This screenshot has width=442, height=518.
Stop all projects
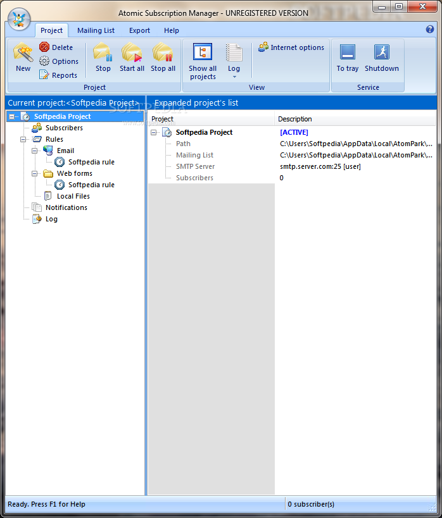163,58
